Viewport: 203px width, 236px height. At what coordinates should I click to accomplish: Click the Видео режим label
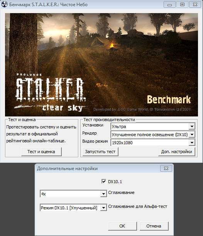tap(95, 141)
